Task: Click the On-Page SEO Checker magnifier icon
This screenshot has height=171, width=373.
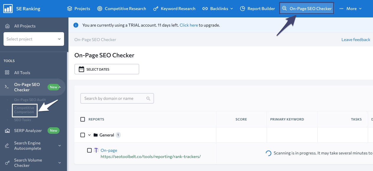Action: (284, 9)
